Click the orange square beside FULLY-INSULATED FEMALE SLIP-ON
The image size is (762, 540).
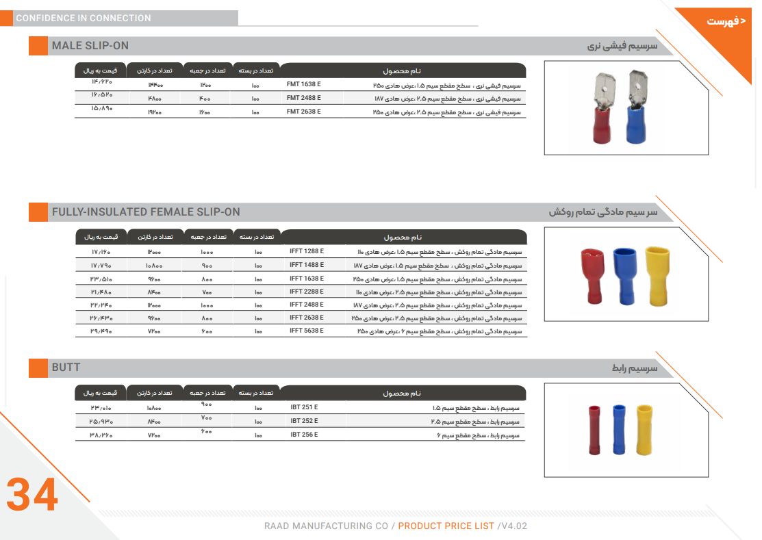click(x=38, y=212)
